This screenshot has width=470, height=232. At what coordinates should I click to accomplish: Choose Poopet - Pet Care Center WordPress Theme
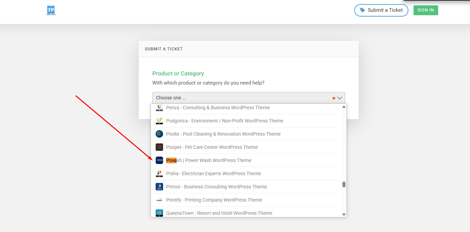pos(246,147)
